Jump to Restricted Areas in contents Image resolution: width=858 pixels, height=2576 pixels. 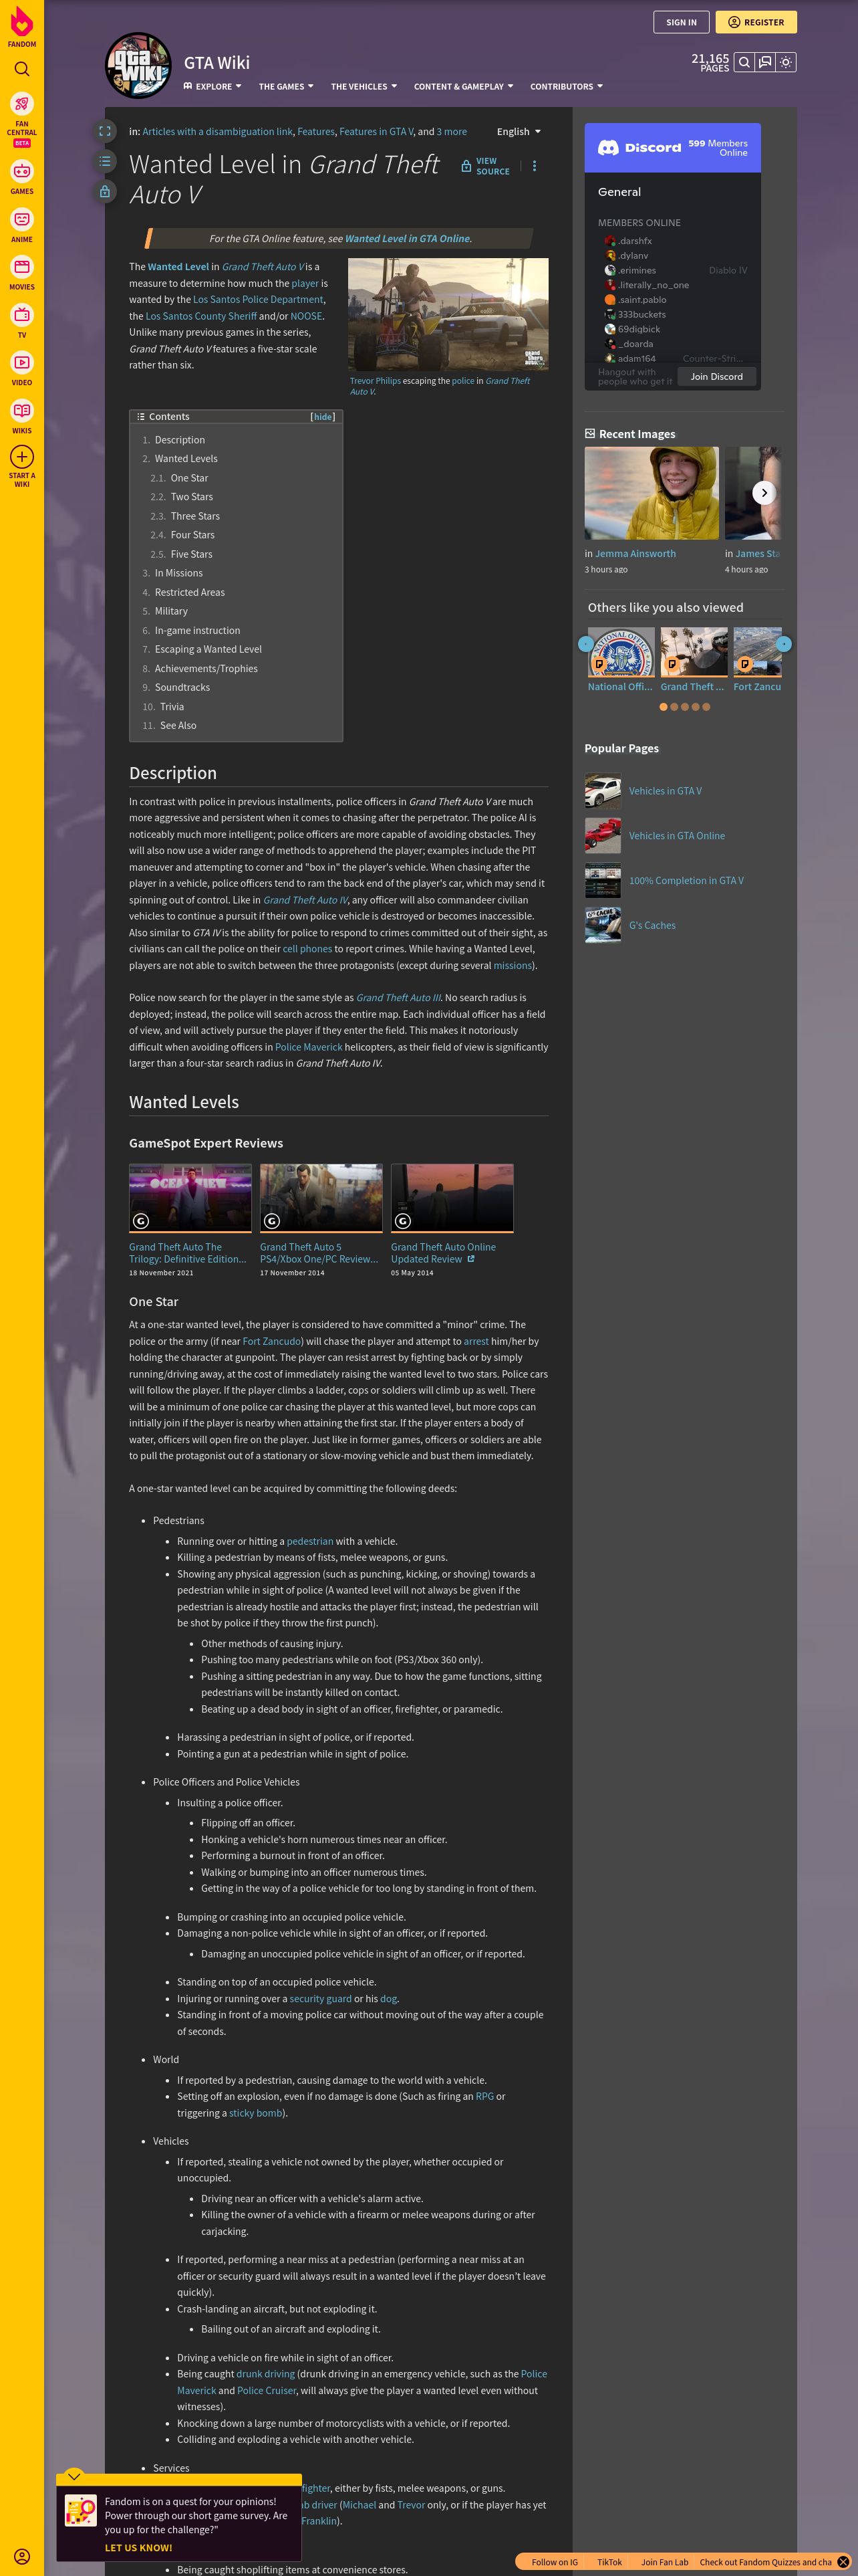tap(190, 592)
